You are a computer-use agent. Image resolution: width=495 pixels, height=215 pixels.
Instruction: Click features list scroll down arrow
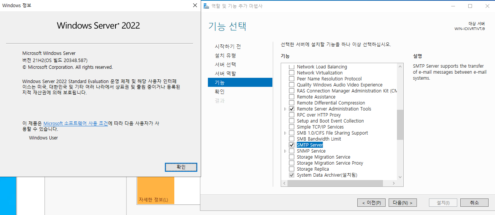click(400, 177)
